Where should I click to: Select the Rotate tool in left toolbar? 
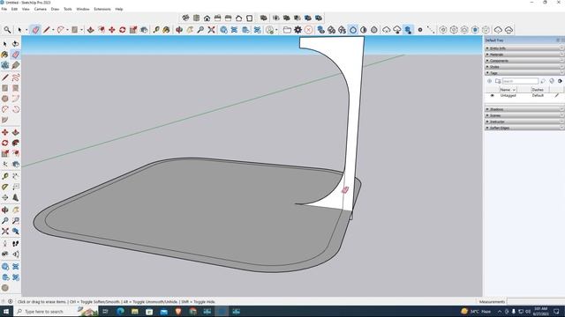click(x=5, y=143)
